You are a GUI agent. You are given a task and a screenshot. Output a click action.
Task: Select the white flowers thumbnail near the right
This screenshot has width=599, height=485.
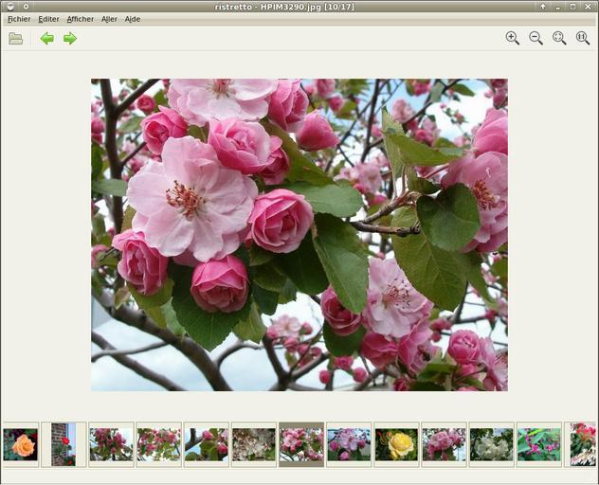491,444
